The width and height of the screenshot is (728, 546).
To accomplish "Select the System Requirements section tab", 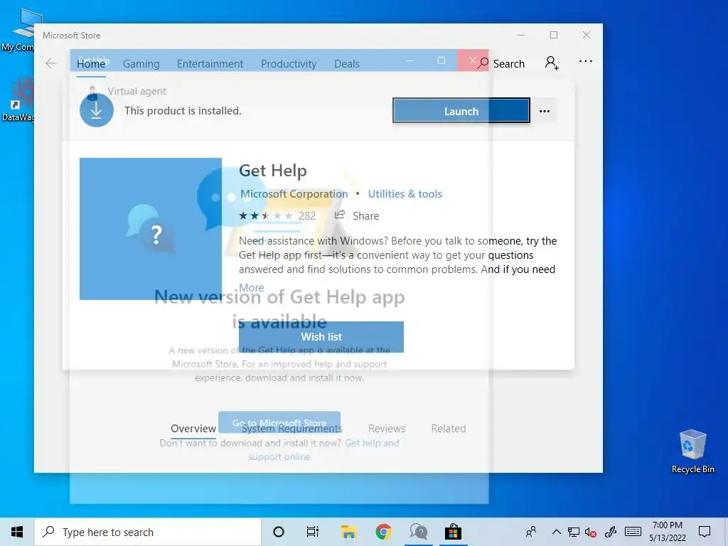I will point(291,429).
